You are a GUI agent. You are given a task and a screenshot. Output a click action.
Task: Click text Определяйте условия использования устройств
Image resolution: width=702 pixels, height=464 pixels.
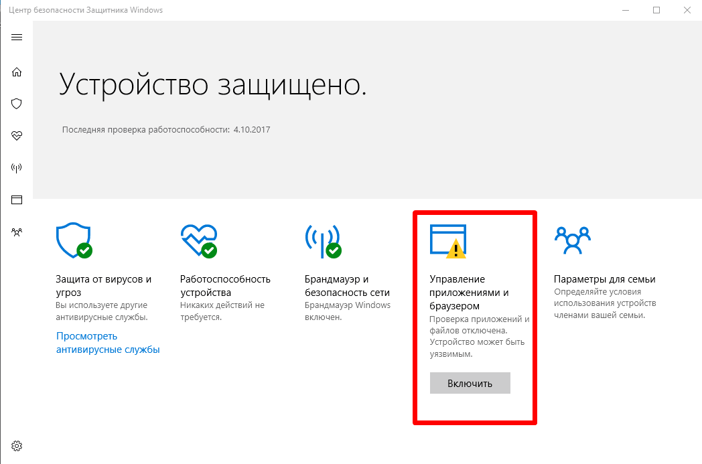(x=605, y=297)
